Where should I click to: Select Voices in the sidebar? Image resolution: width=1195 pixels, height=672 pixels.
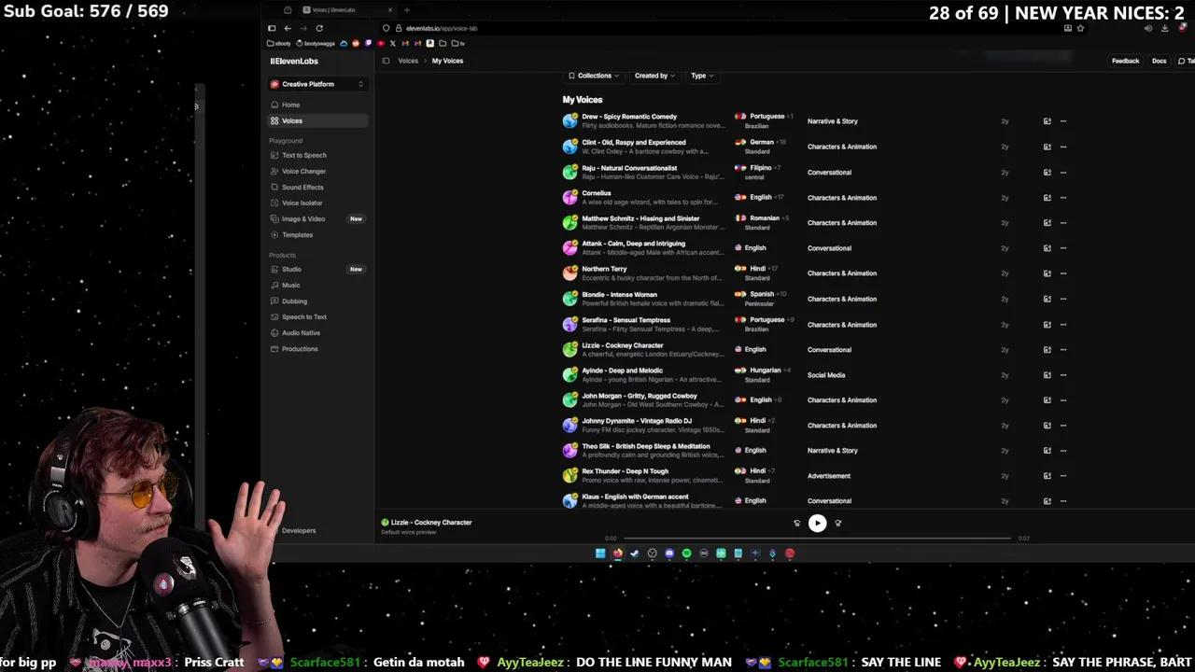pyautogui.click(x=316, y=120)
